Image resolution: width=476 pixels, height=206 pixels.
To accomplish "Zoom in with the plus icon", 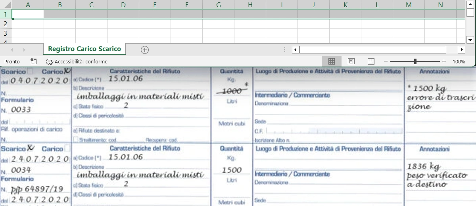I will [444, 61].
